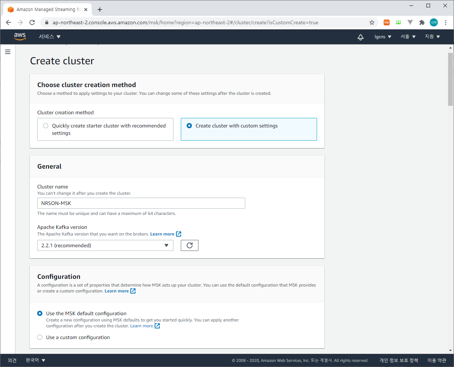Click the browser profile avatar
This screenshot has width=454, height=367.
(434, 22)
